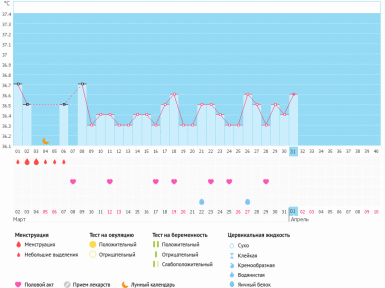385x288 pixels.
Task: Click the Лунный календарь legend moon icon
Action: 125,284
